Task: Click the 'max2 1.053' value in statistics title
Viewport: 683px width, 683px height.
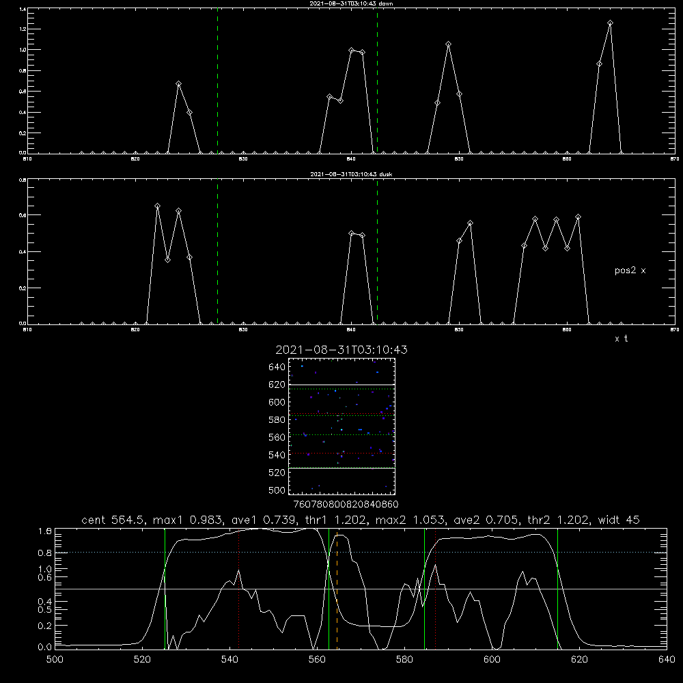Action: 410,520
